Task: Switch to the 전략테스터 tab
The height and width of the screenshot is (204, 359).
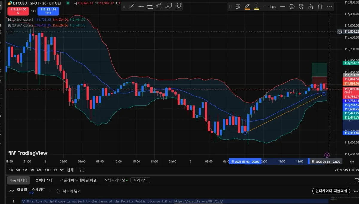Action: (44, 180)
